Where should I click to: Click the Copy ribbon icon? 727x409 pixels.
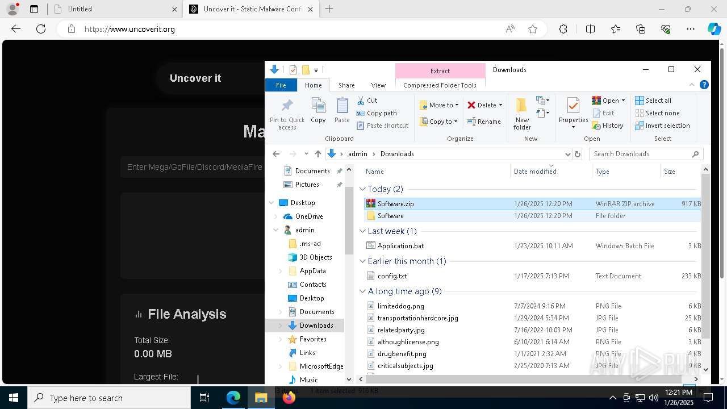[318, 110]
